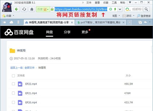Go to browser home page icon
This screenshot has height=111, width=153.
point(32,9)
